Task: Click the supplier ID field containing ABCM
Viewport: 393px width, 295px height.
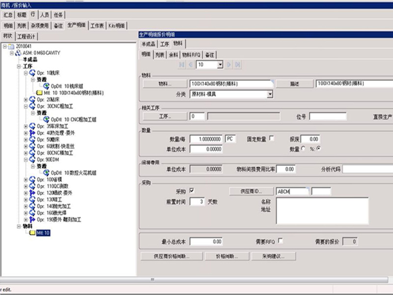Action: pos(292,191)
